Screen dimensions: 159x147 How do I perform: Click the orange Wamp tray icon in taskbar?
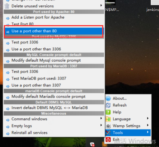click(104, 144)
